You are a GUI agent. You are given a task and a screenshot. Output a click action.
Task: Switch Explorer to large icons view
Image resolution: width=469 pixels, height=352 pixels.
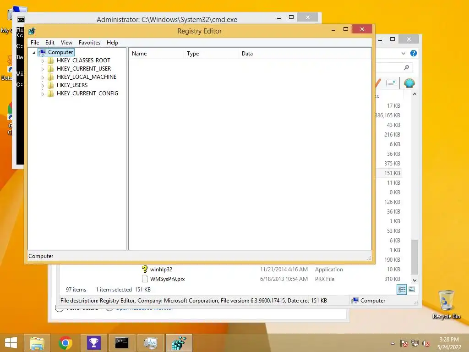412,289
